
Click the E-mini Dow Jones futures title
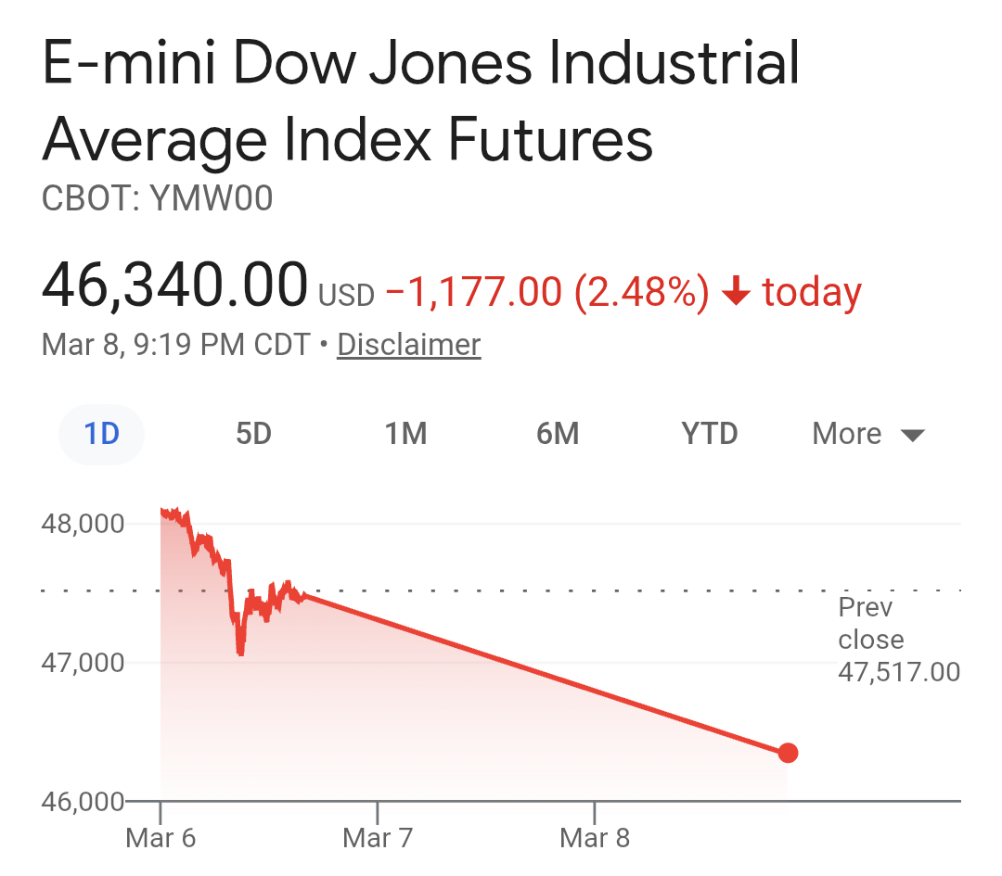point(420,102)
